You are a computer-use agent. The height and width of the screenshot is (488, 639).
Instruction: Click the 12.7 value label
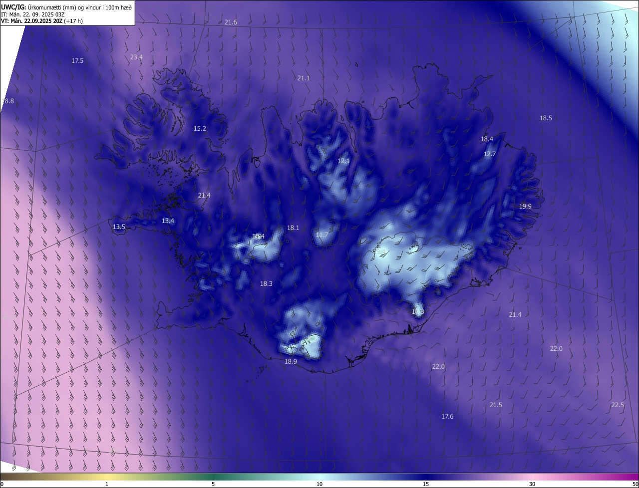pyautogui.click(x=490, y=154)
